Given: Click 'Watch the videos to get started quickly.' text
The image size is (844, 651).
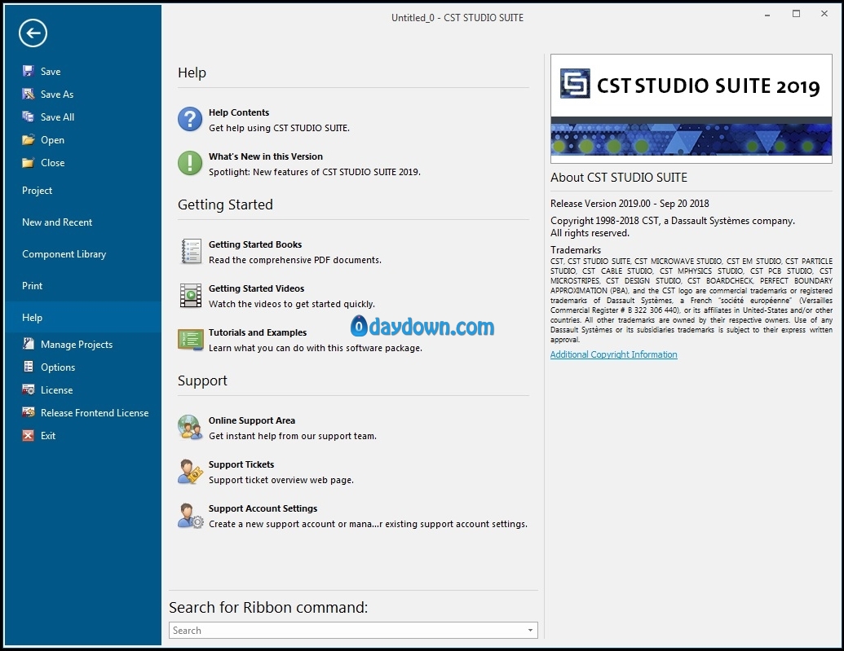Looking at the screenshot, I should [292, 304].
